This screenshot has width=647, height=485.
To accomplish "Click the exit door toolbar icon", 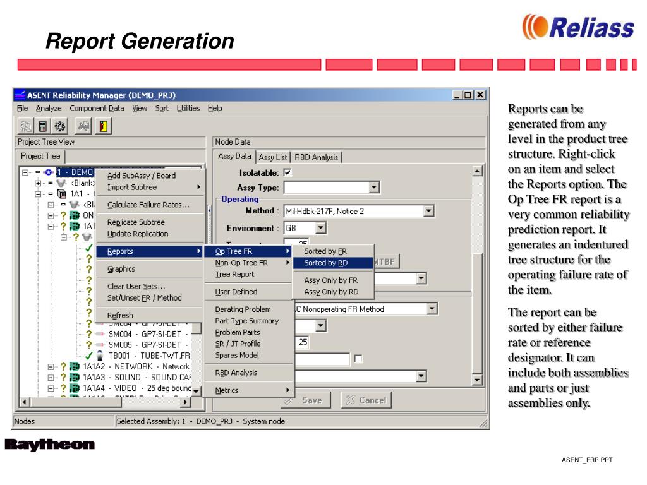I will click(103, 126).
